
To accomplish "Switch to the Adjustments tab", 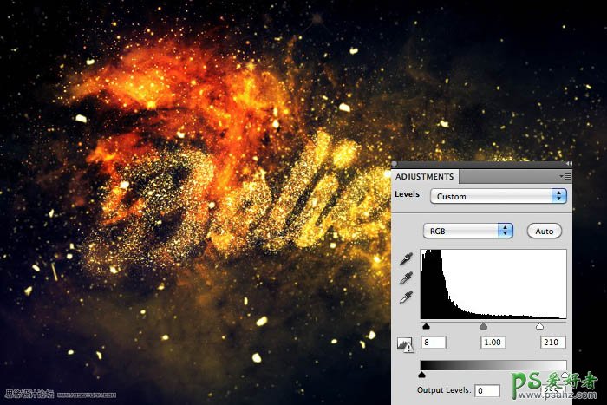I will click(424, 177).
